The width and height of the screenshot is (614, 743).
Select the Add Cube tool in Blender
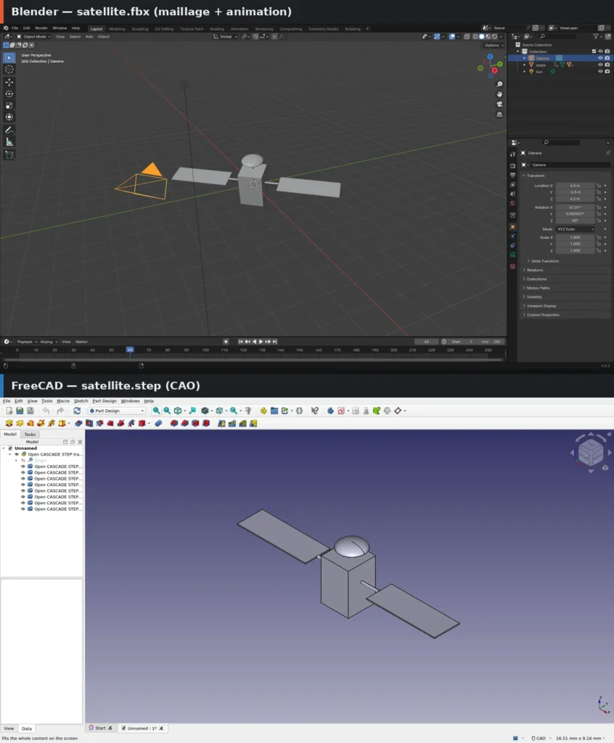pyautogui.click(x=9, y=155)
